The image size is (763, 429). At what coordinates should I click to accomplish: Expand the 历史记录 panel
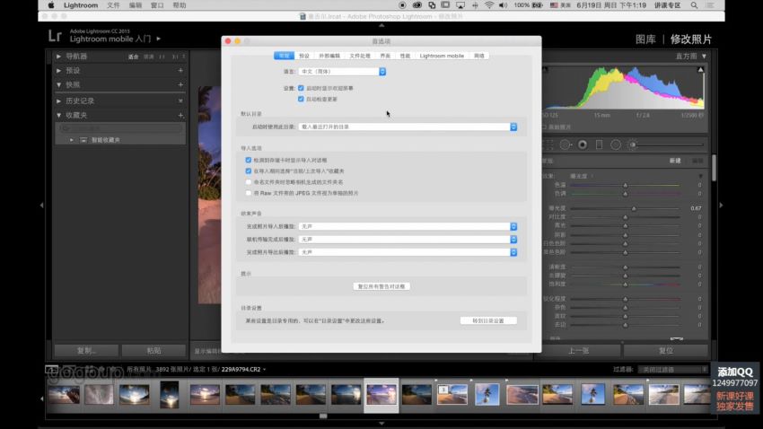(59, 101)
